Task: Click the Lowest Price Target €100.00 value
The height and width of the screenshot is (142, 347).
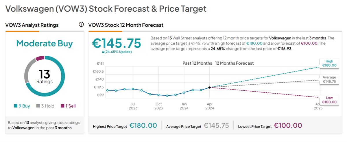Action: coord(288,125)
